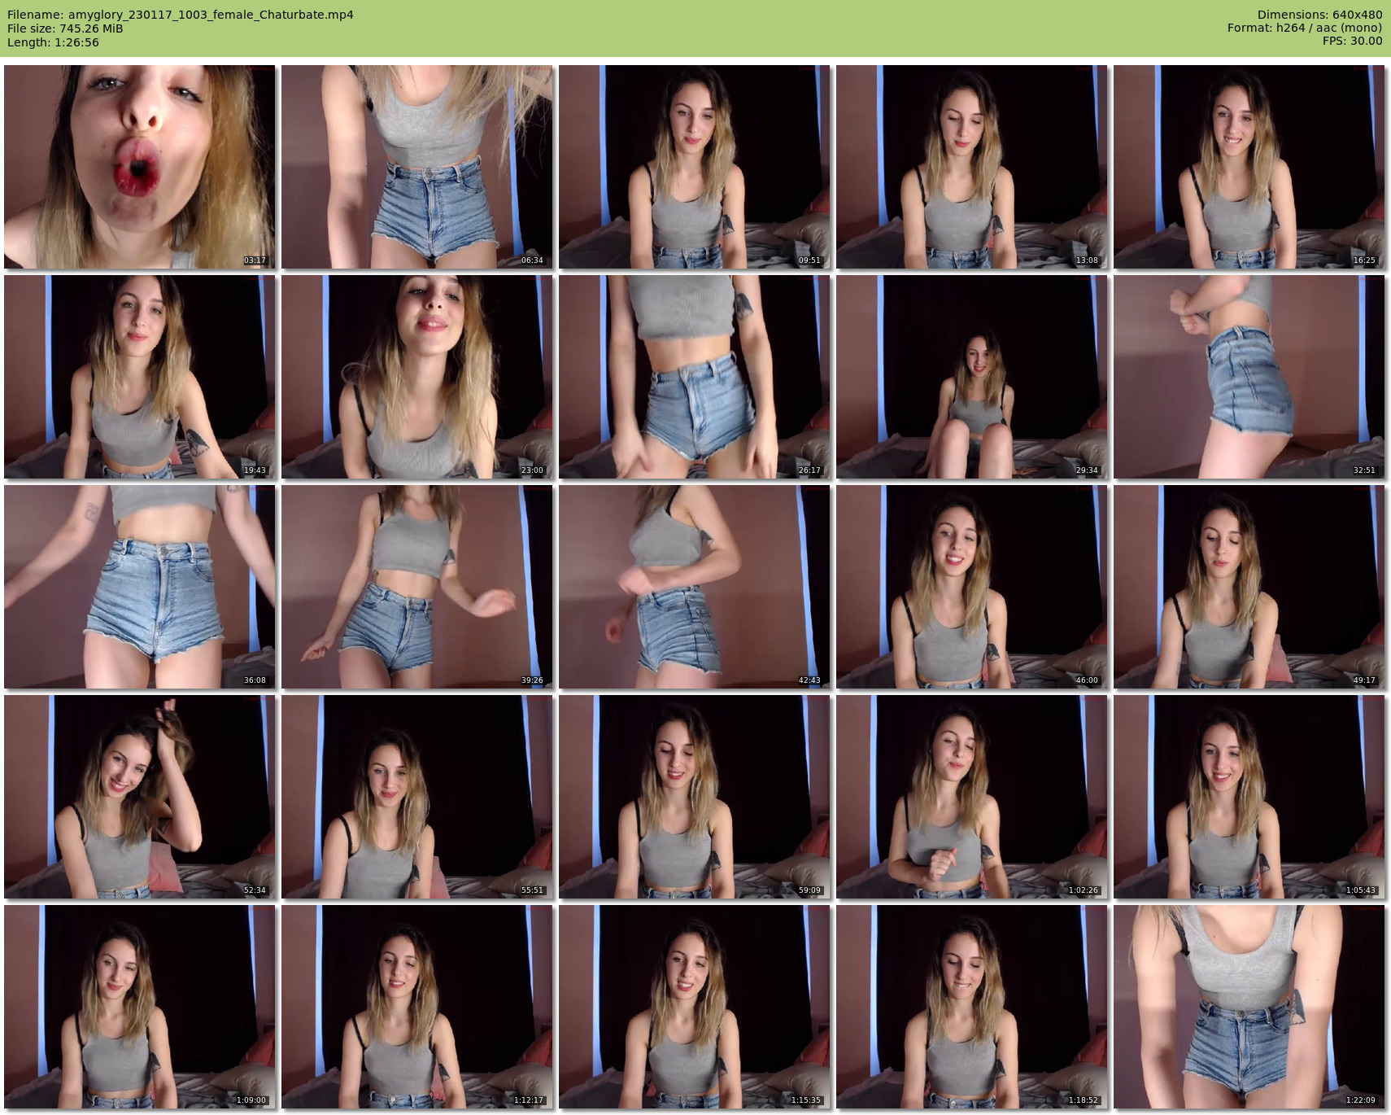Click the thumbnail timestamped 16:25

pyautogui.click(x=1249, y=167)
